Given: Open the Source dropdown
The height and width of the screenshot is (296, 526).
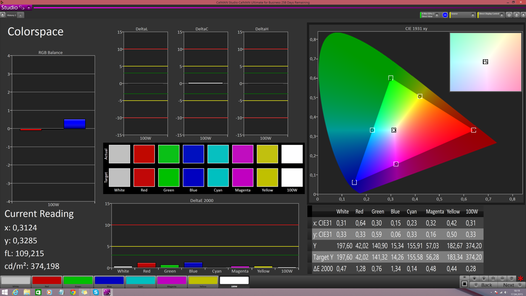Looking at the screenshot, I should coord(473,15).
